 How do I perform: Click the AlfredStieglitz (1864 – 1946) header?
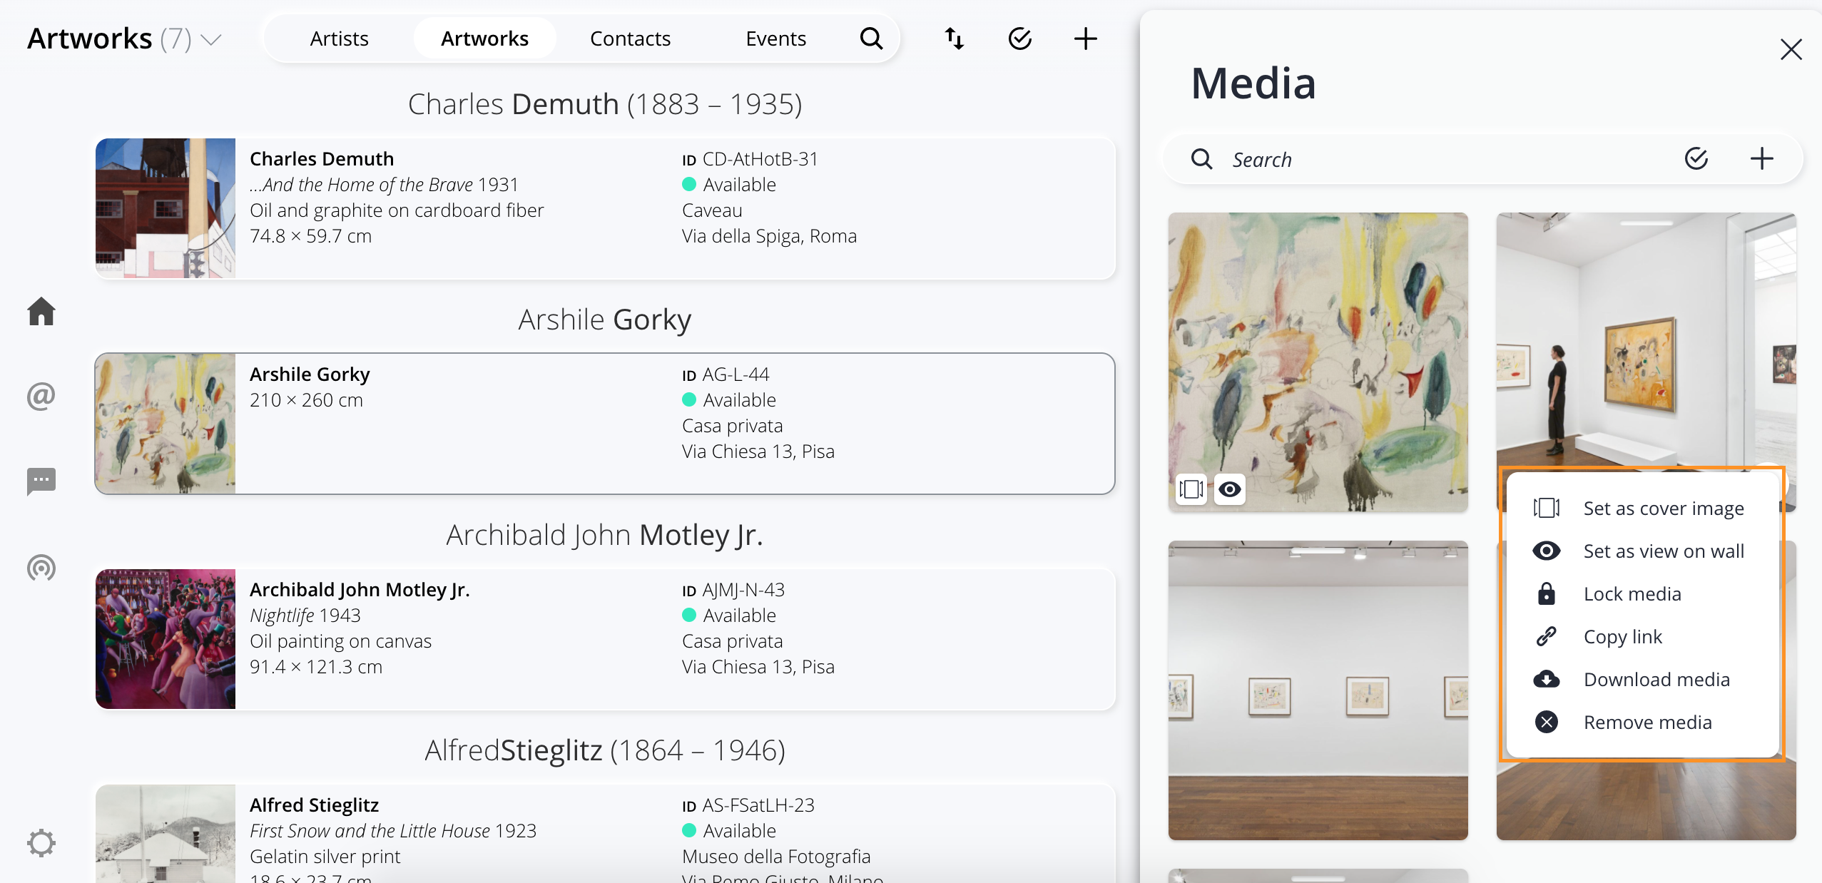point(605,750)
